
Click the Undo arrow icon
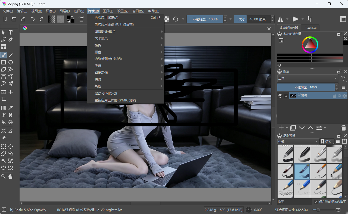[33, 19]
